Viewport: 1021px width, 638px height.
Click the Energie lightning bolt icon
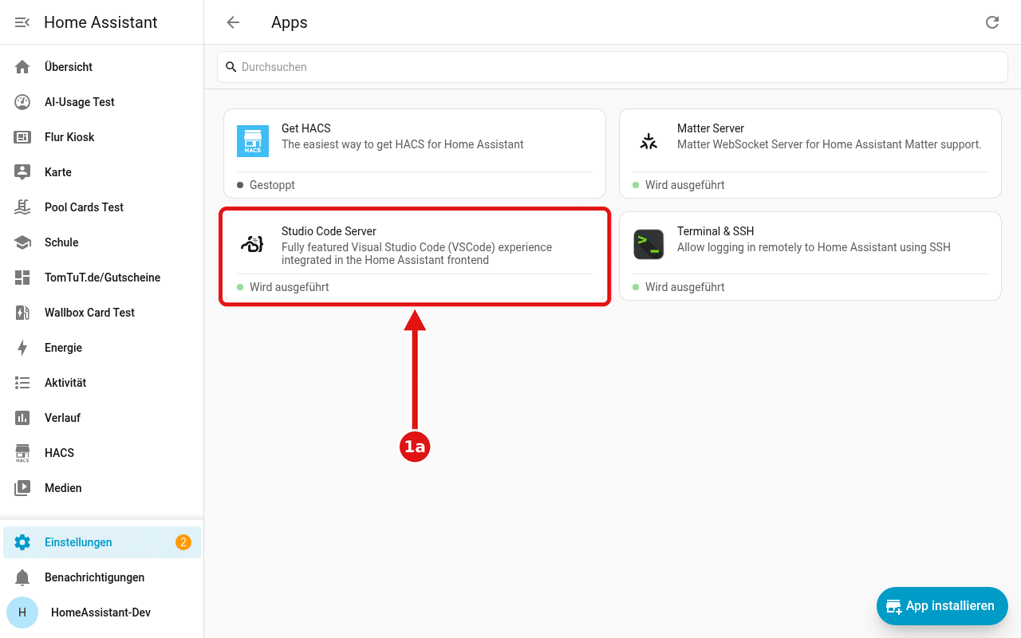coord(22,348)
